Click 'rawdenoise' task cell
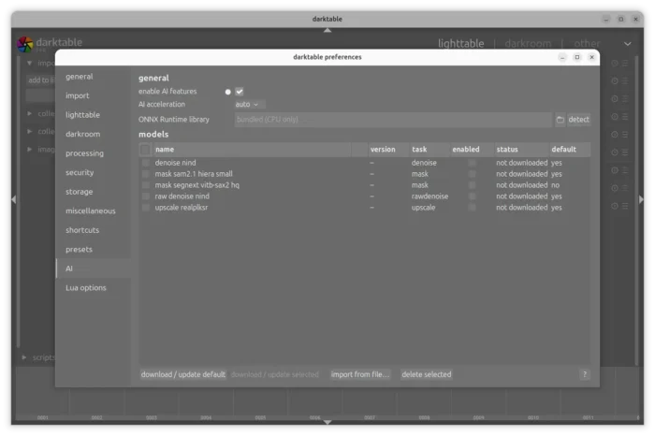Image resolution: width=655 pixels, height=436 pixels. click(429, 196)
